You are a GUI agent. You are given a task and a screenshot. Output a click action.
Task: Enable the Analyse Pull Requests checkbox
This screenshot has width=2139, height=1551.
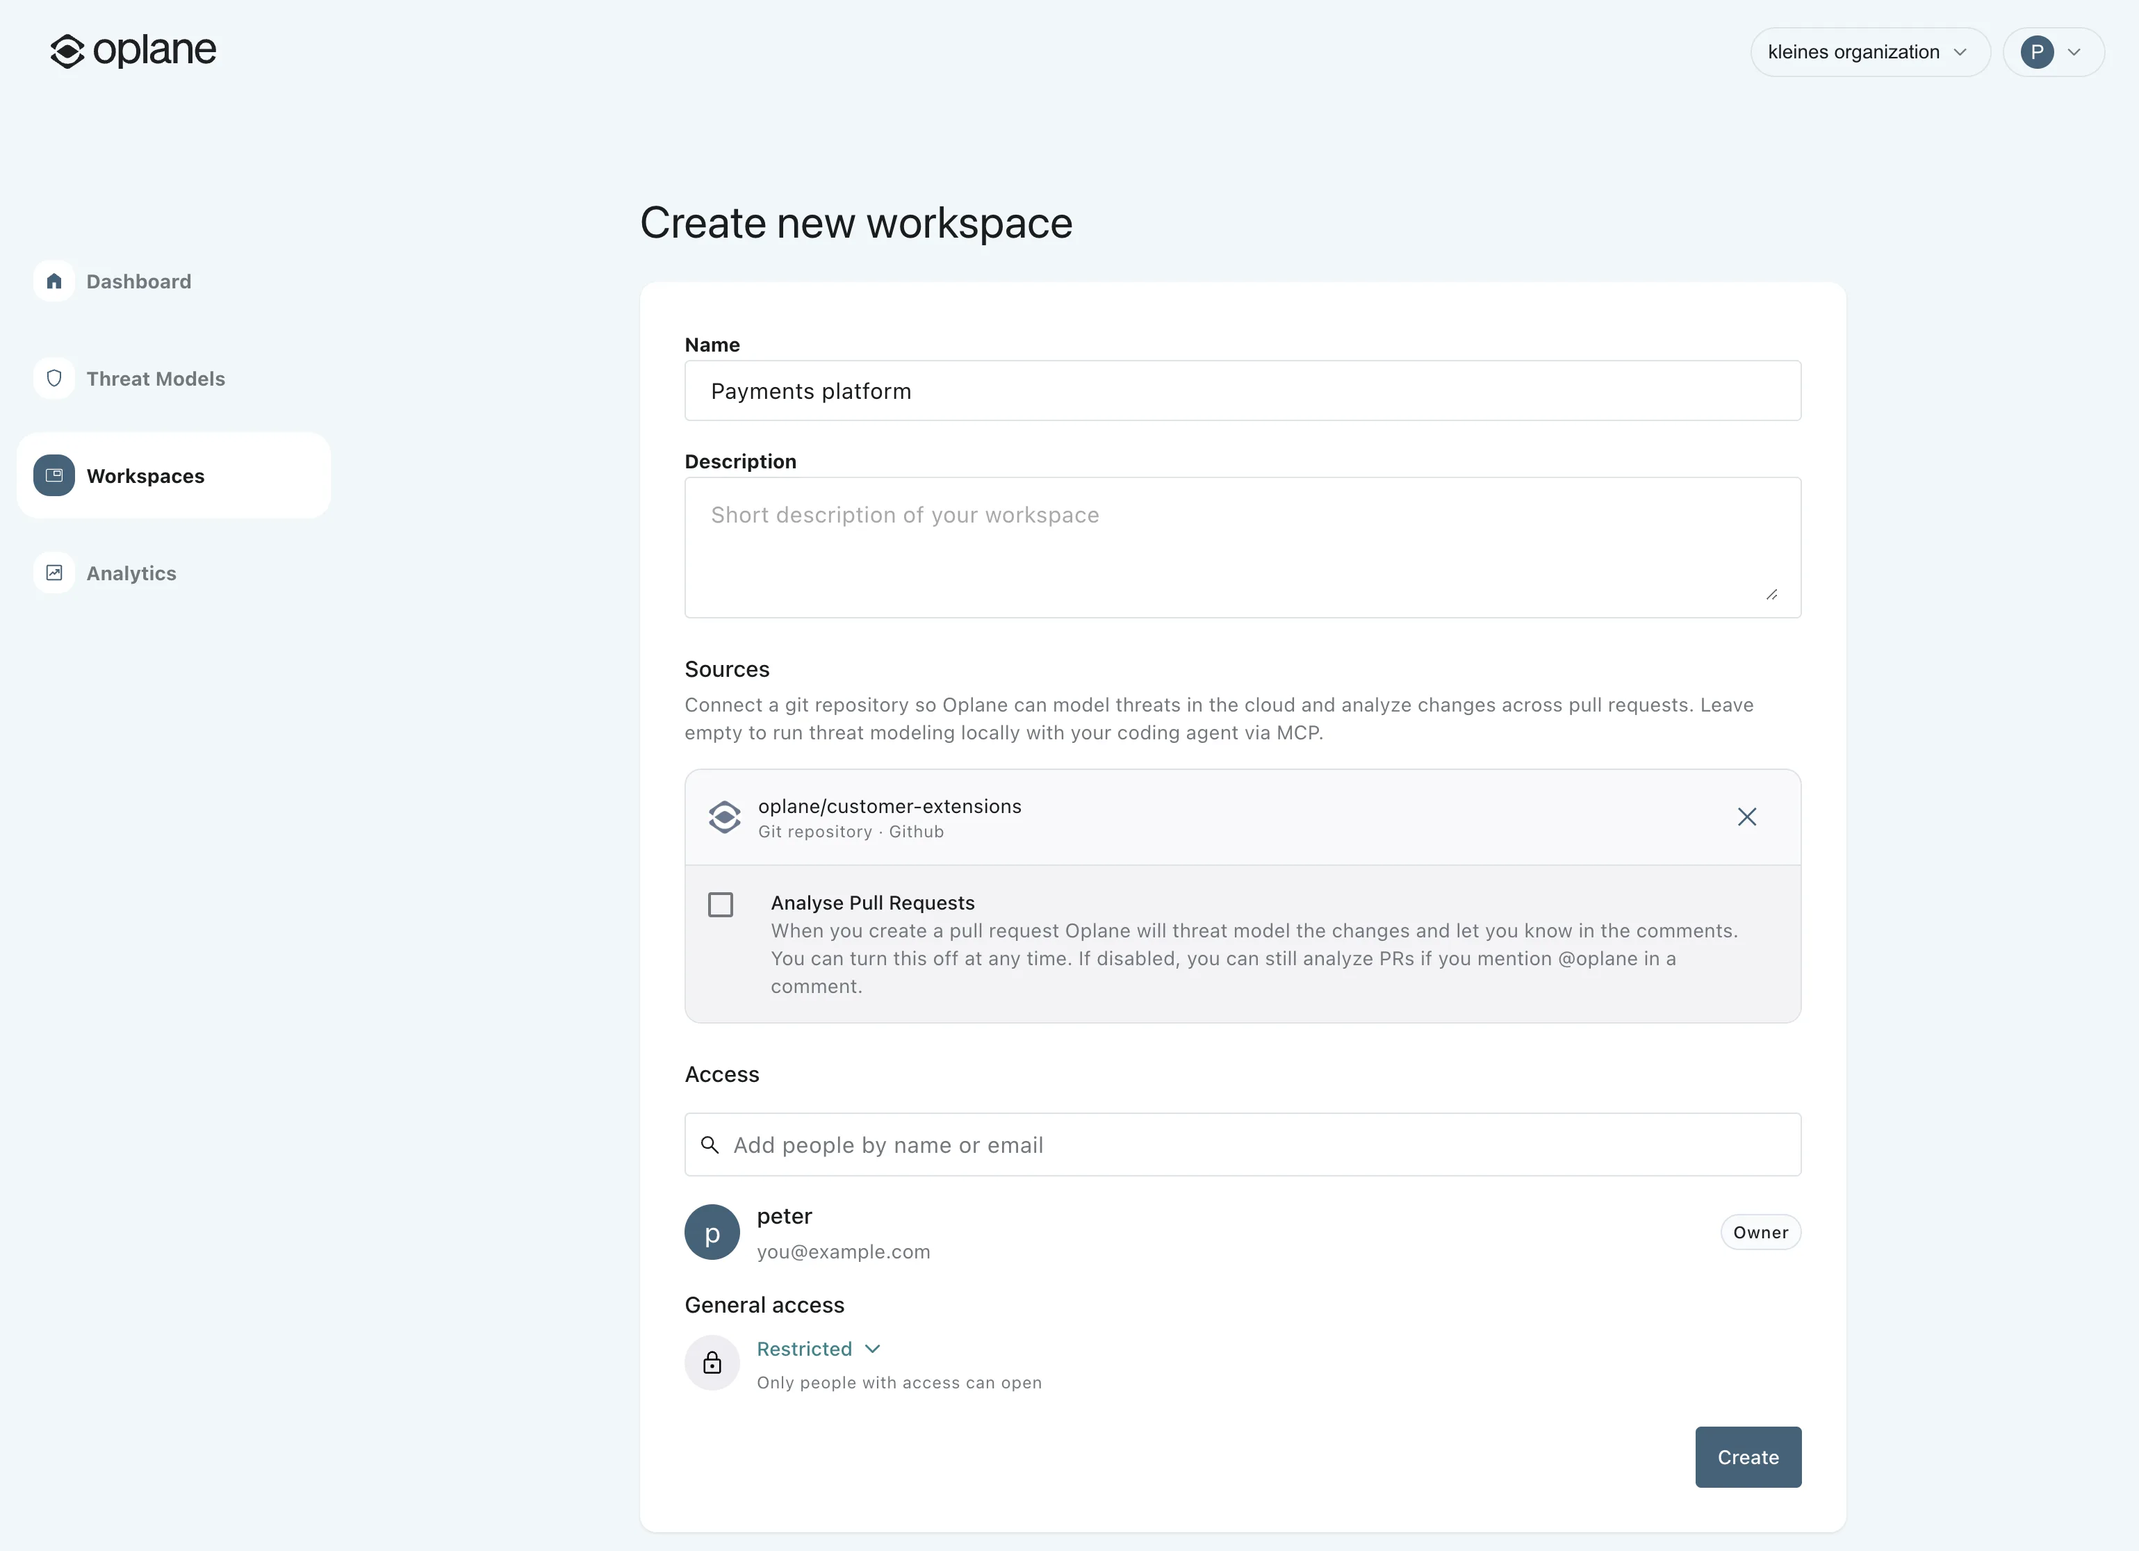point(721,905)
